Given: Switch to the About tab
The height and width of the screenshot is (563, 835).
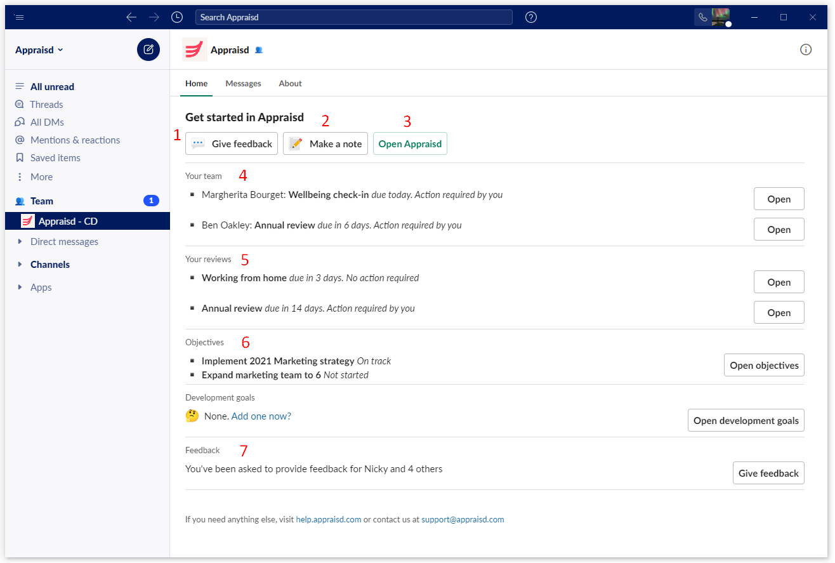Looking at the screenshot, I should [290, 83].
